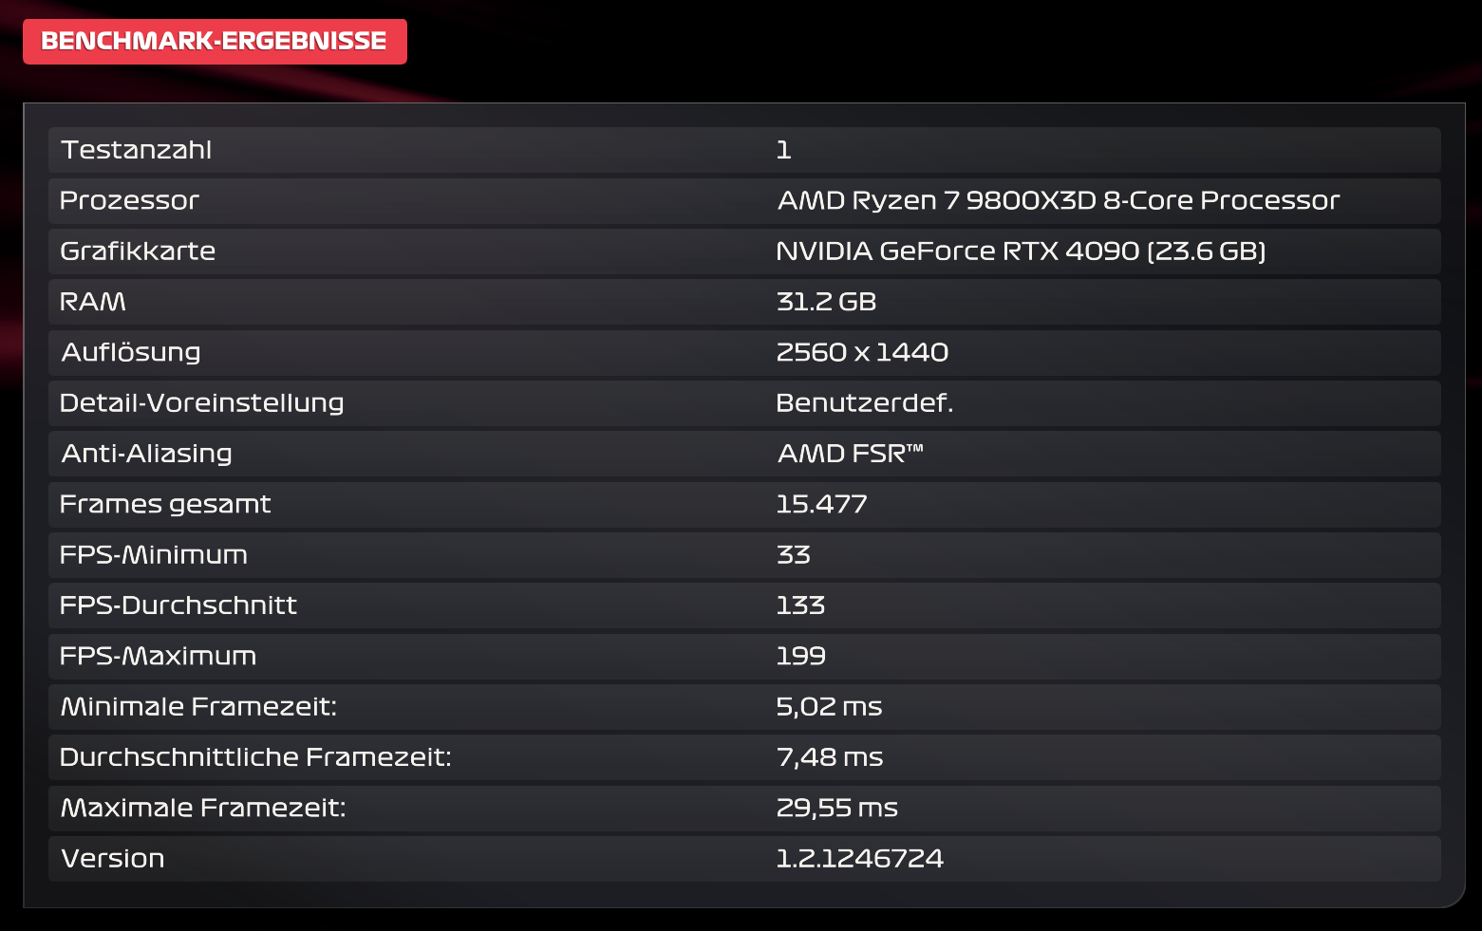Click the FPS-Maximum value 199
Screen dimensions: 1482x931
pos(800,656)
